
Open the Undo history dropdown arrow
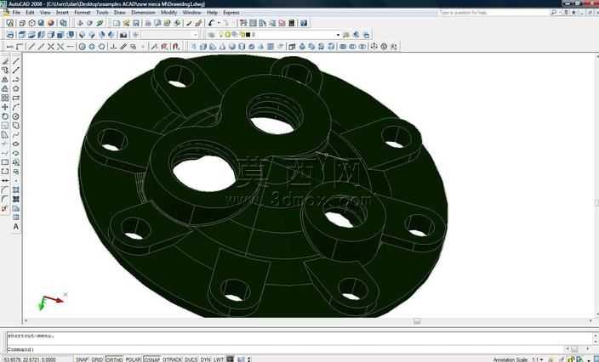[x=219, y=23]
